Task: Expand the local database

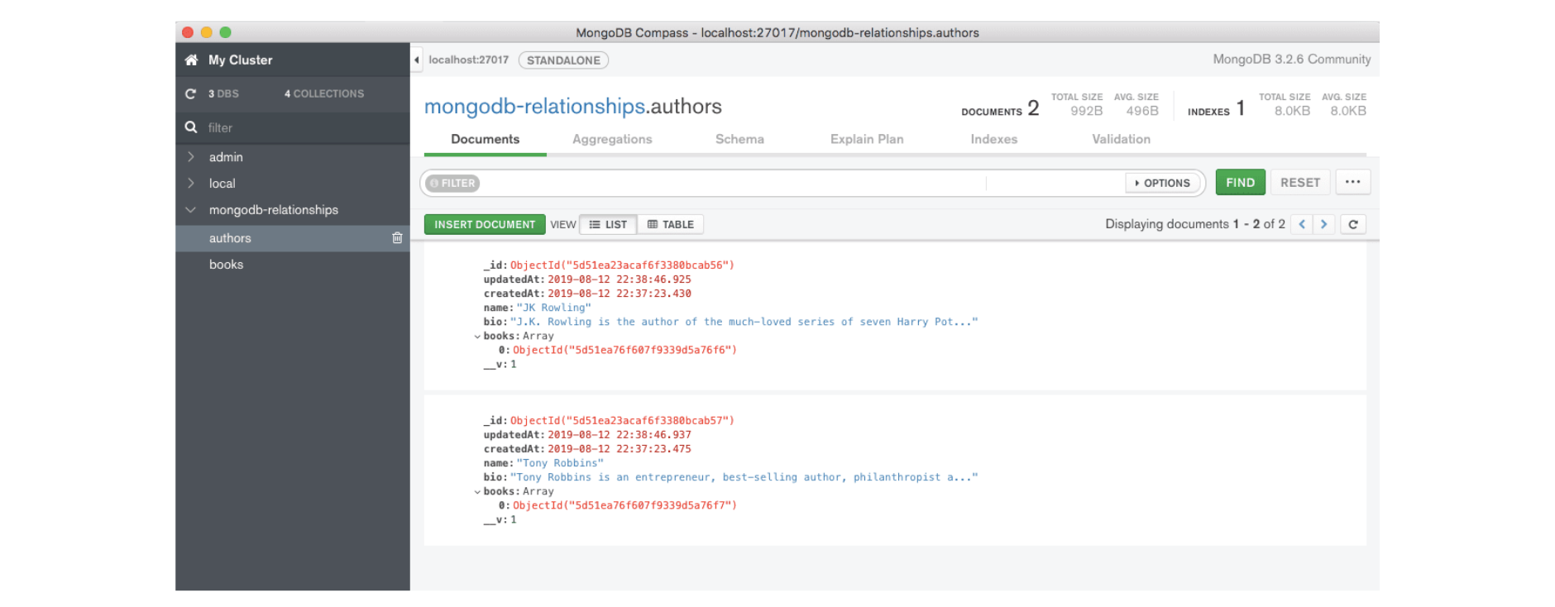Action: pos(191,183)
